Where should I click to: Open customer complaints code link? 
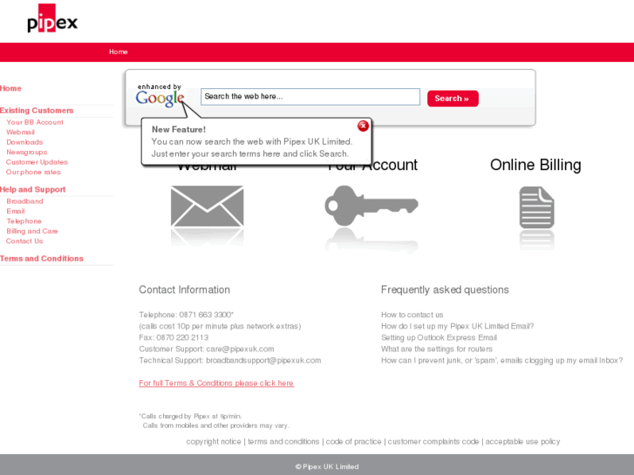coord(433,442)
